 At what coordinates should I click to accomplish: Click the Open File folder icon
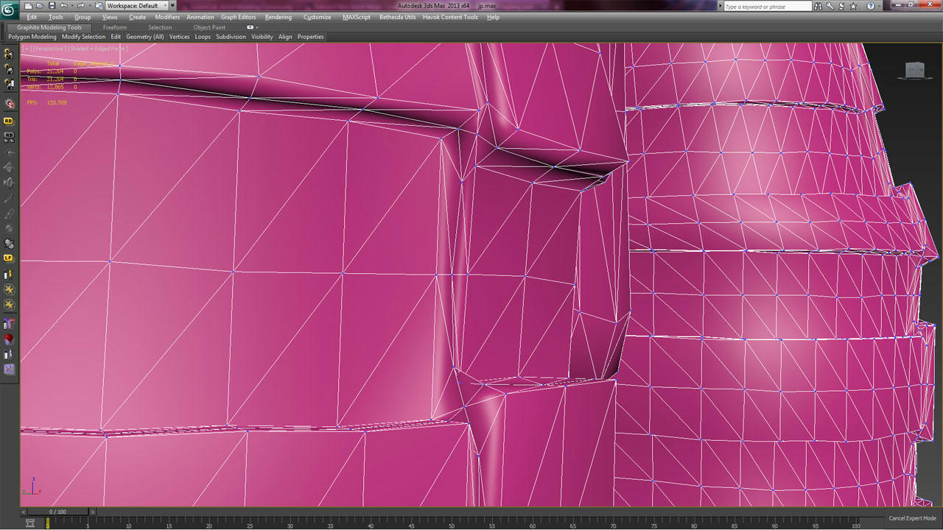point(40,6)
